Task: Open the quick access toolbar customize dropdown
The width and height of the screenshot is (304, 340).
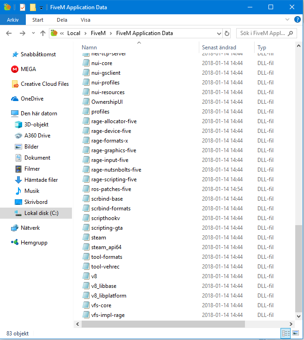Action: (41, 8)
